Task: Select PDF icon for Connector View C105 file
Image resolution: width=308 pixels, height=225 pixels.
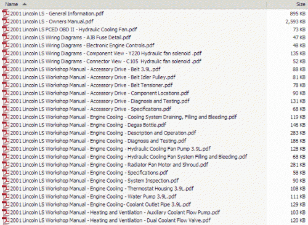Action: (6, 61)
